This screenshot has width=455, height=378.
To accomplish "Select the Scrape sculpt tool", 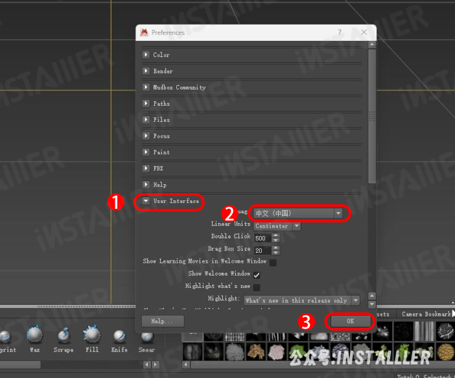I will [64, 338].
